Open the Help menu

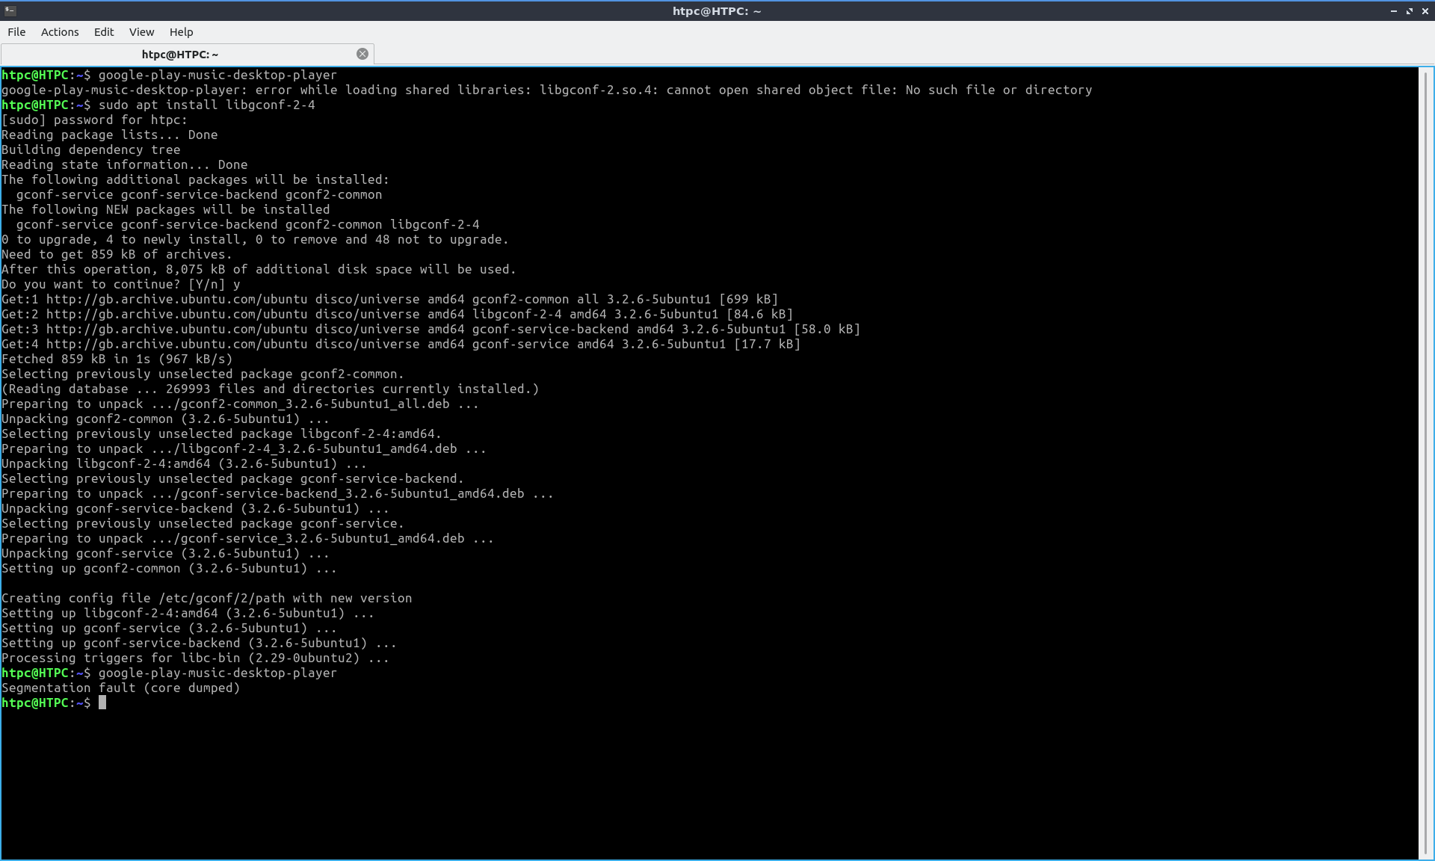(x=181, y=32)
